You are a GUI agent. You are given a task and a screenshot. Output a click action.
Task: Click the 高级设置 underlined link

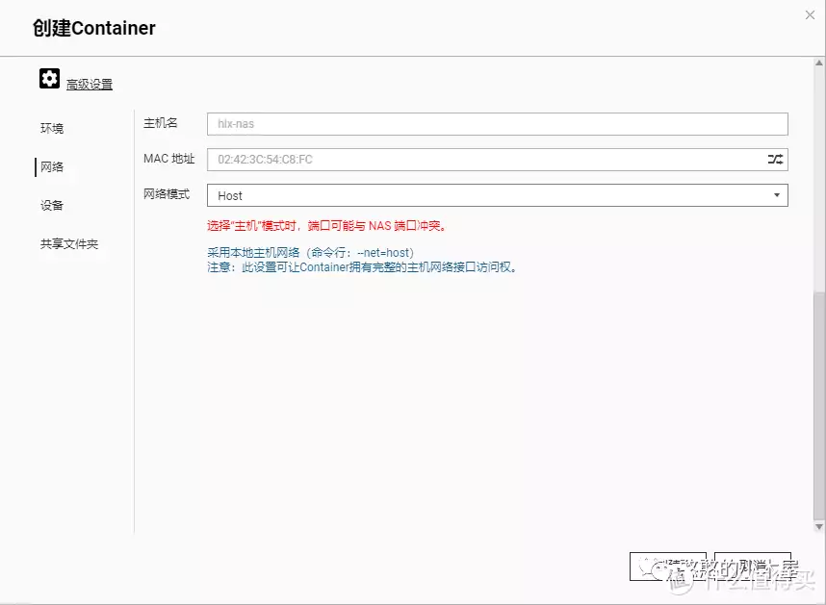coord(90,84)
